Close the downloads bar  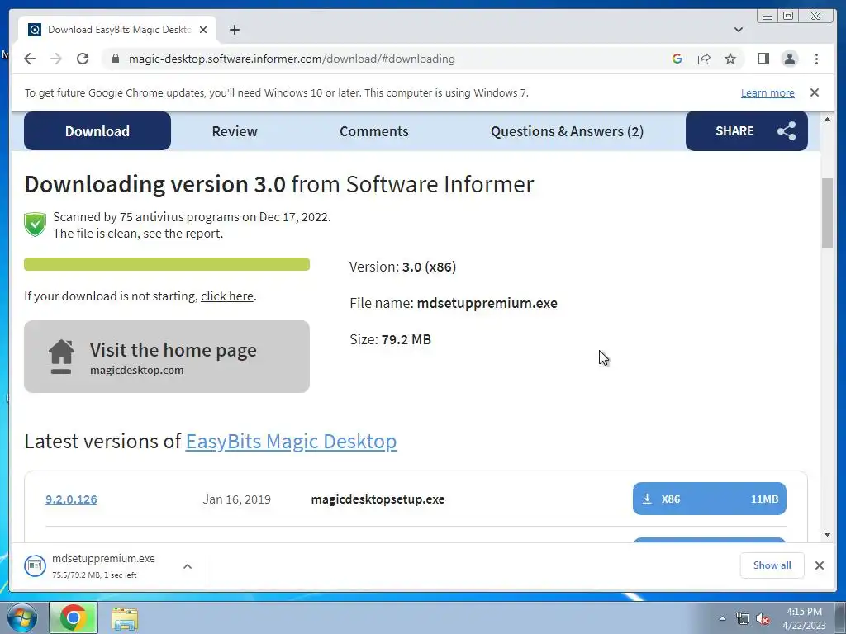pos(820,565)
